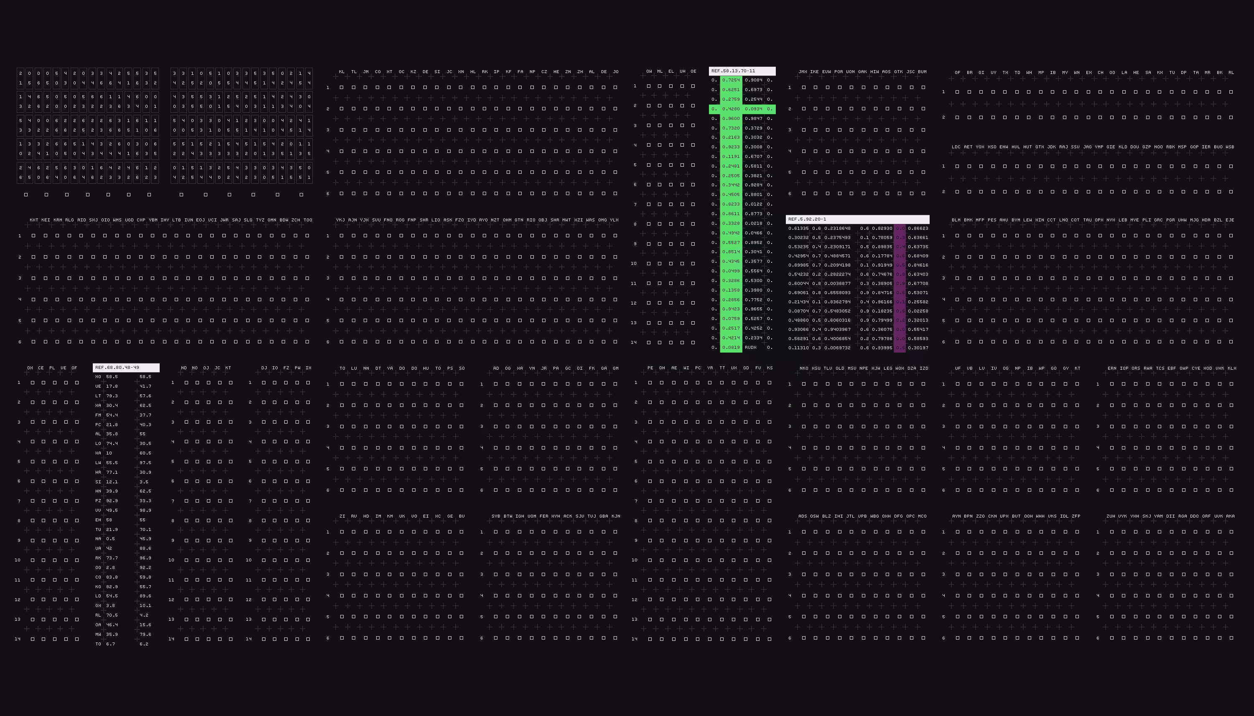The height and width of the screenshot is (716, 1254).
Task: Check the ERN column box in row 2
Action: pos(1112,405)
